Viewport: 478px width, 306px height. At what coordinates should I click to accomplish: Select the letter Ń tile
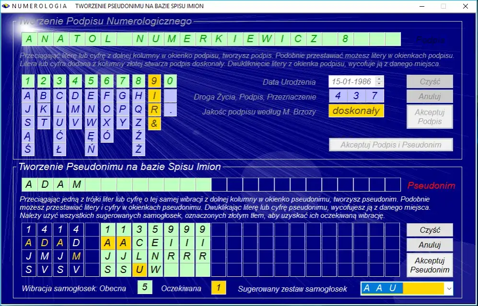[91, 149]
